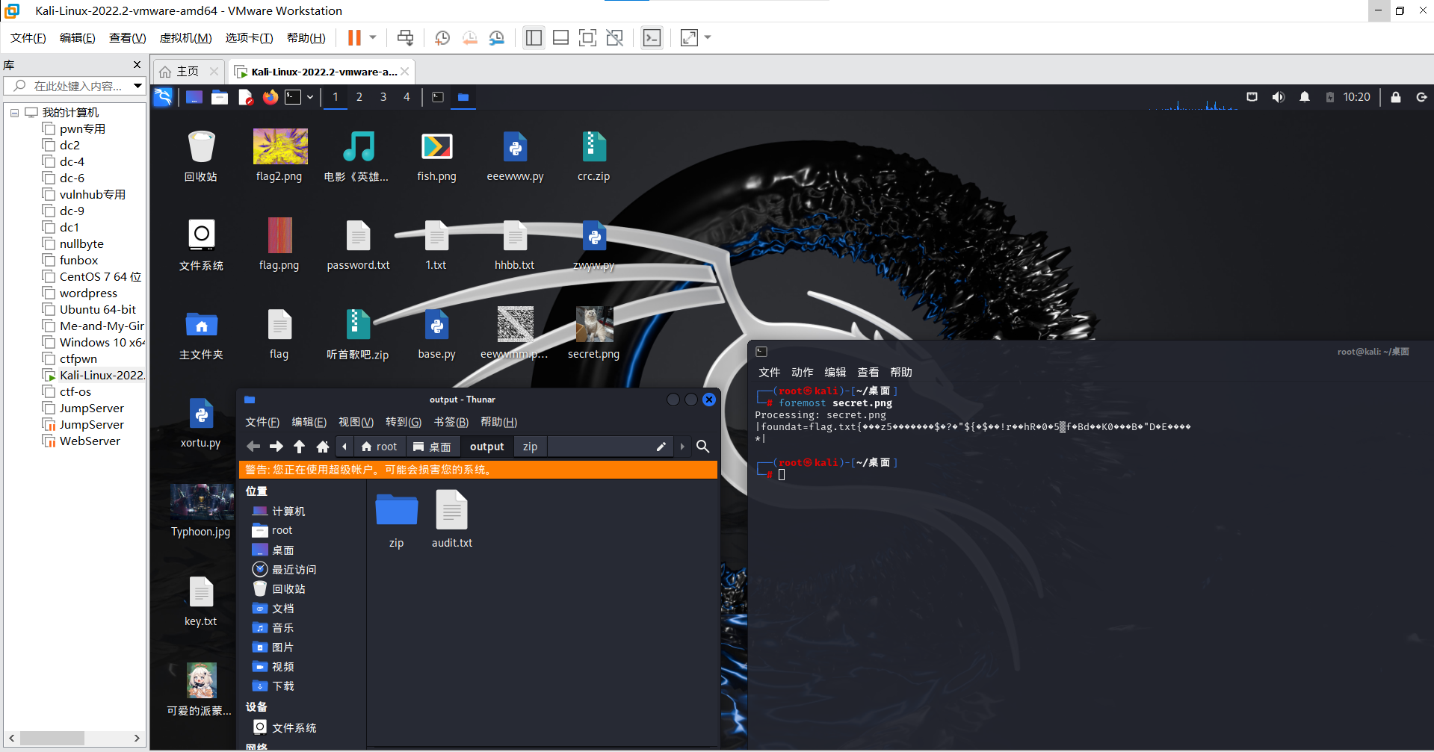
Task: Send Ctrl+Alt+Del to the virtual machine
Action: pos(405,38)
